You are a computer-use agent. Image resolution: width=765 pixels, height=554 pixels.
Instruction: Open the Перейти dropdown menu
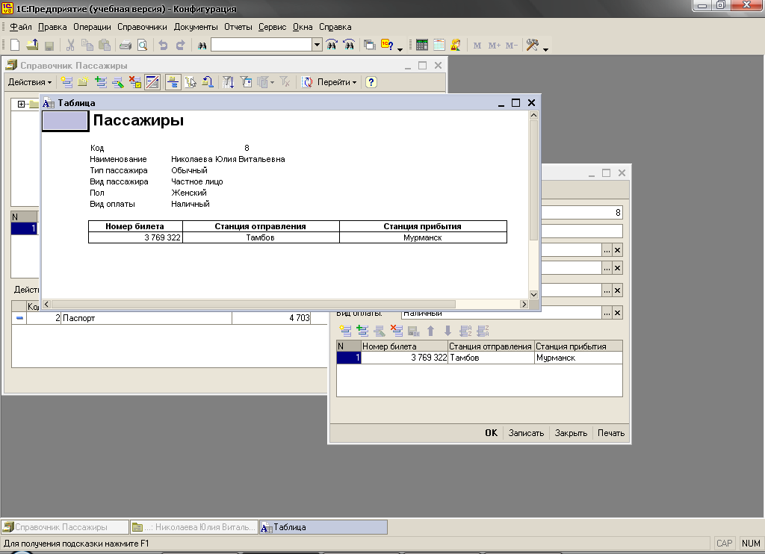[336, 82]
